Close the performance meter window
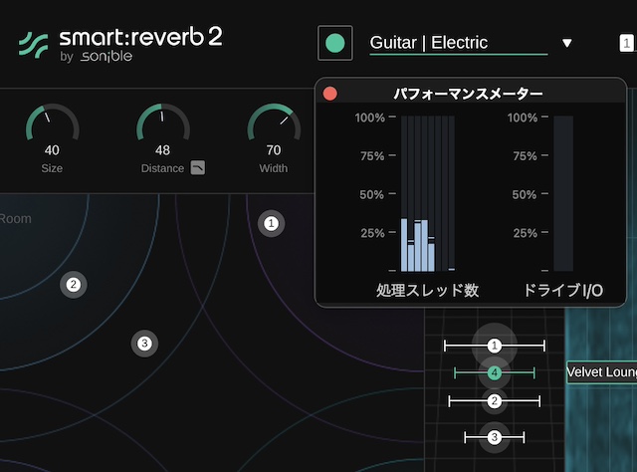 [x=330, y=94]
